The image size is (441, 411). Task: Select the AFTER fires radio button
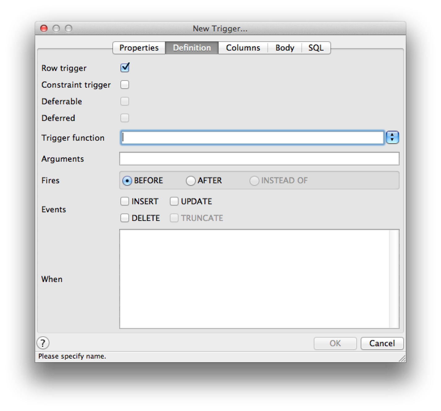click(x=191, y=181)
